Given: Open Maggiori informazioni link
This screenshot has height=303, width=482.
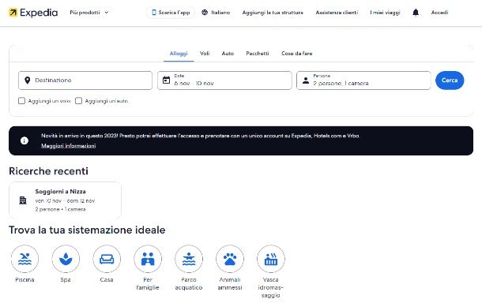Looking at the screenshot, I should pyautogui.click(x=69, y=146).
